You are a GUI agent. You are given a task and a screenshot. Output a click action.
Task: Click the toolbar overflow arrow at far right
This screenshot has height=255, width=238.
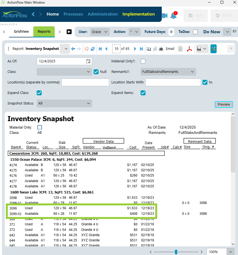point(231,49)
